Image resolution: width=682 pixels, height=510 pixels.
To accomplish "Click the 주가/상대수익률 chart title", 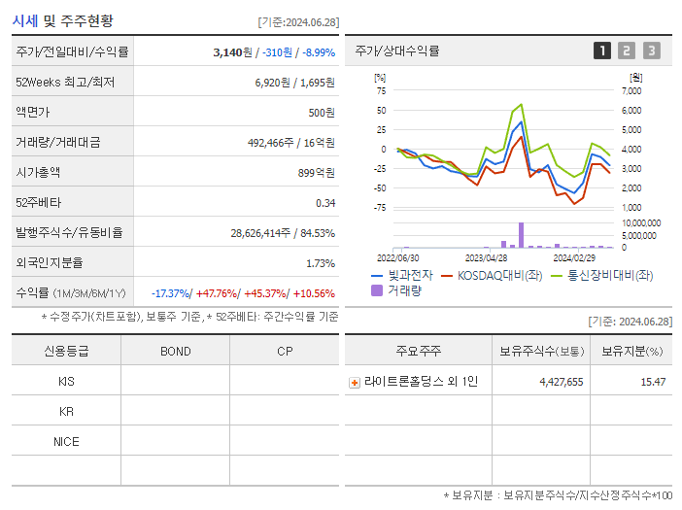I will coord(397,51).
